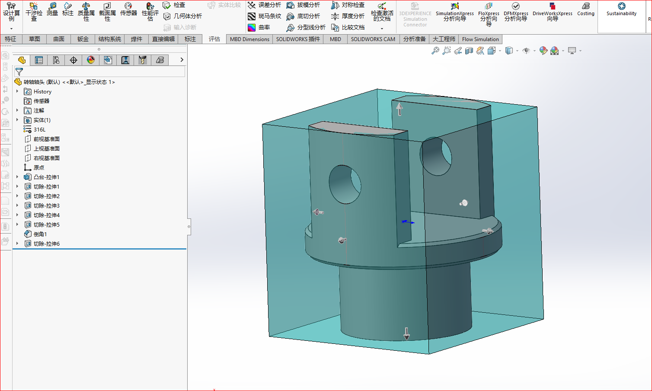Open the PropertyManager tab

[x=39, y=60]
